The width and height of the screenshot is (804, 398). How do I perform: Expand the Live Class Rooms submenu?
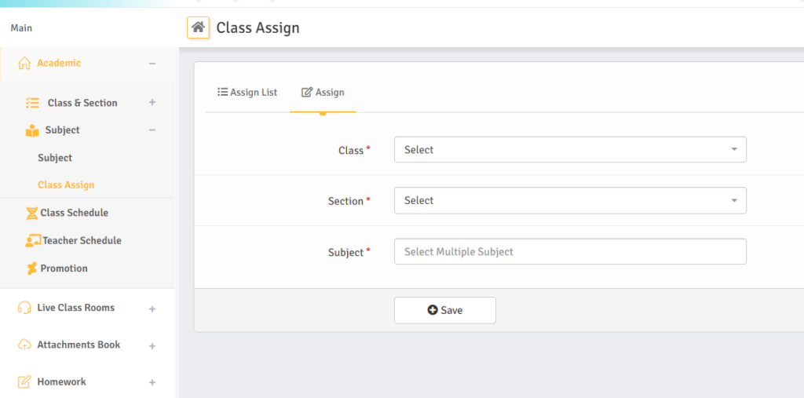pyautogui.click(x=152, y=309)
